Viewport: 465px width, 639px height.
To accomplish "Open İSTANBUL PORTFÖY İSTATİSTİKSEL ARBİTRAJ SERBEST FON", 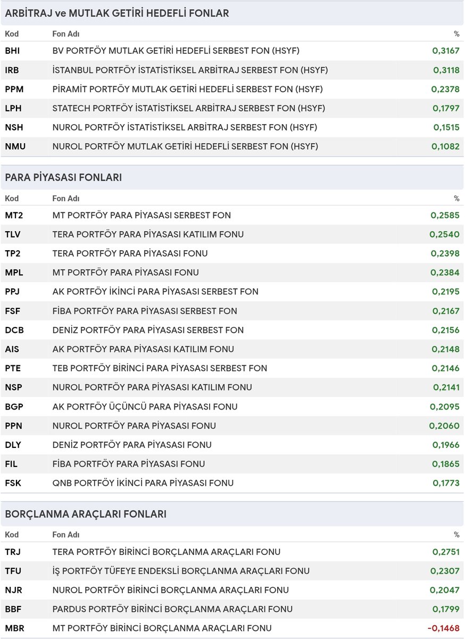I will pos(190,70).
